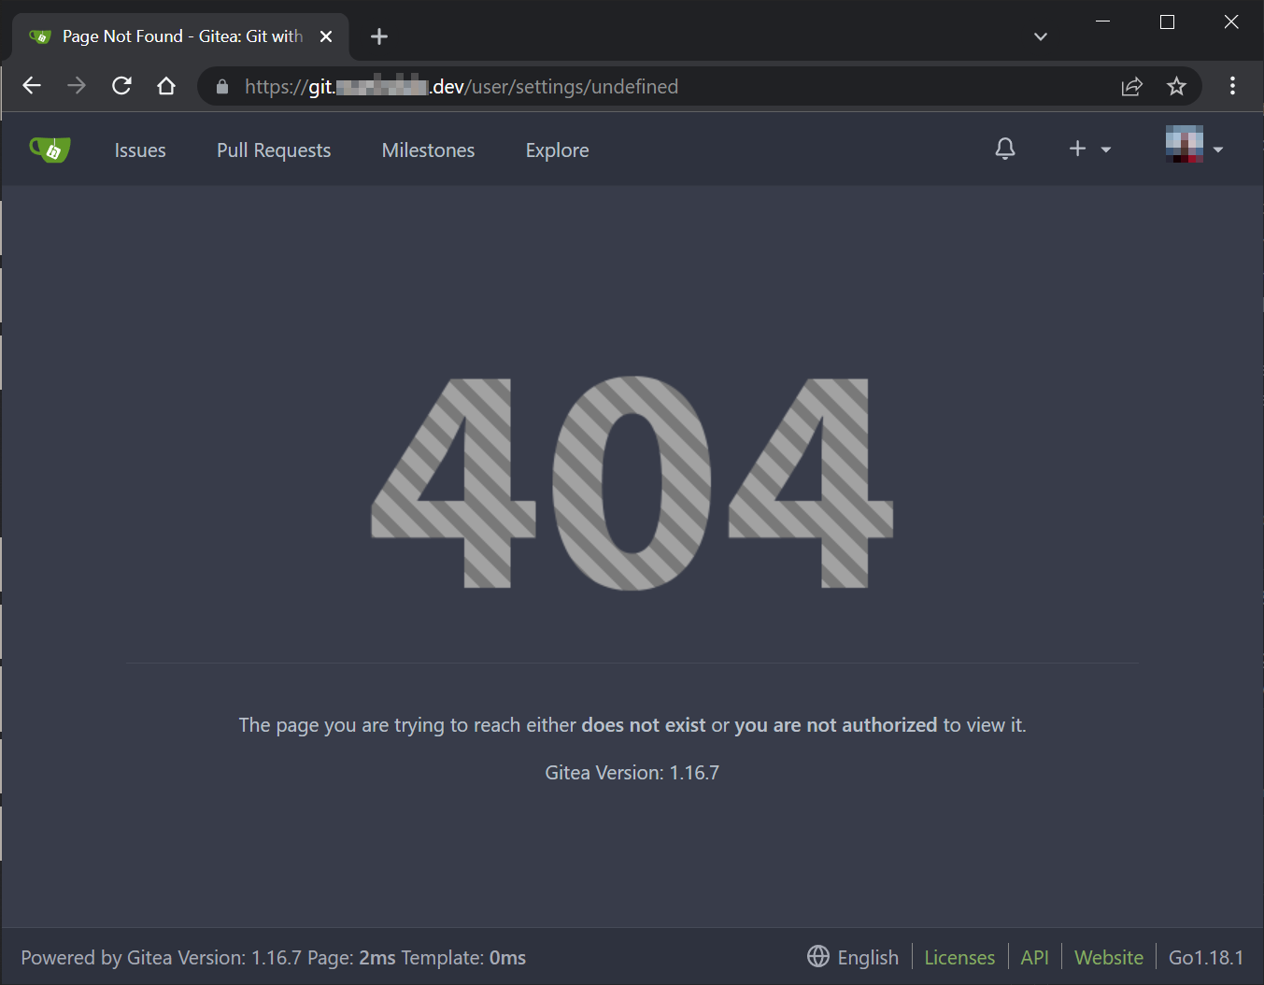Screen dimensions: 1264x985
Task: Open the dropdown arrow next to plus
Action: point(1106,150)
